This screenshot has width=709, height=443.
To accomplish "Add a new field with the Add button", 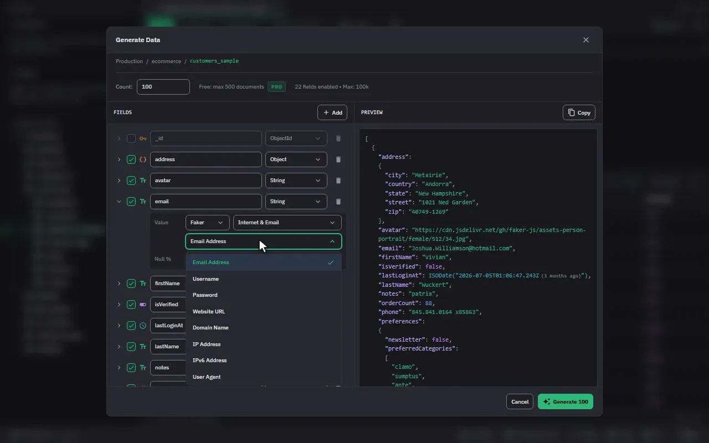I will click(332, 112).
